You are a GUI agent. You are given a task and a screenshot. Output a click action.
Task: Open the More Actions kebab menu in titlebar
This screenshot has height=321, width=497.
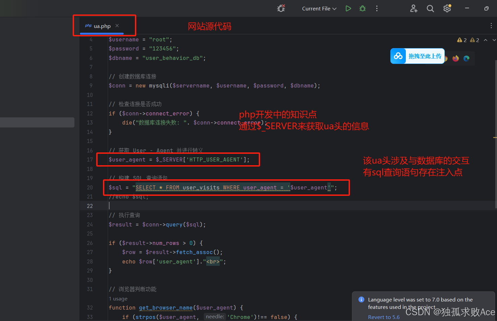click(x=377, y=8)
